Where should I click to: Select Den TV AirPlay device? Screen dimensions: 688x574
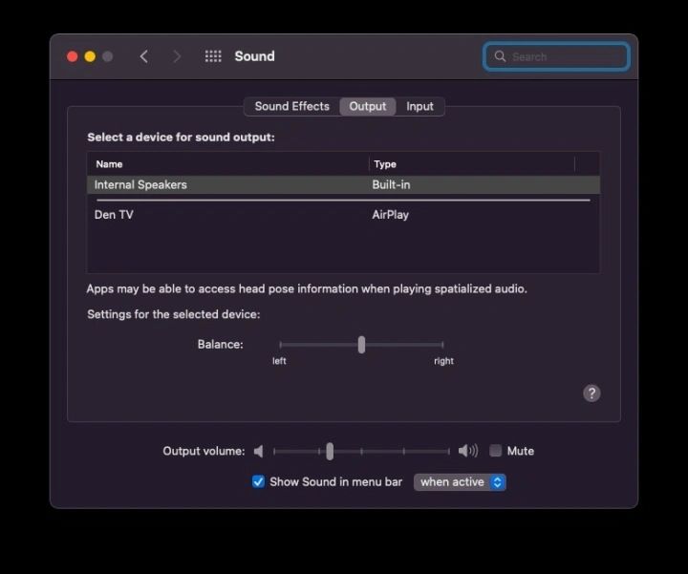click(114, 215)
